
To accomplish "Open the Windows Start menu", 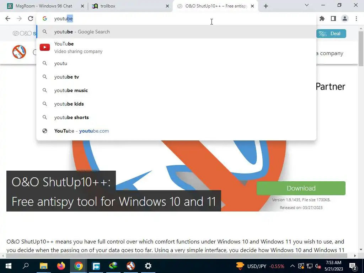I will tap(9, 266).
